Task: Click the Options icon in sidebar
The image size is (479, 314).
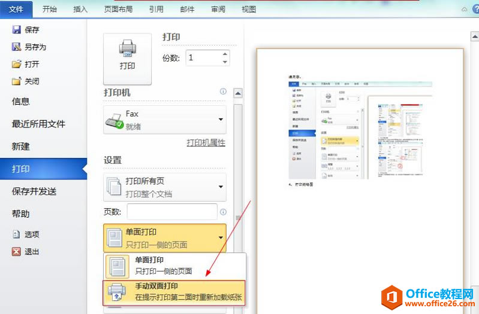Action: tap(16, 234)
